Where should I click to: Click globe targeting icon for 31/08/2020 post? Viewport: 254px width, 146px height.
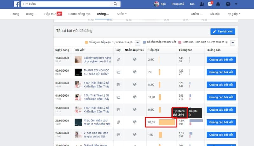135,109
